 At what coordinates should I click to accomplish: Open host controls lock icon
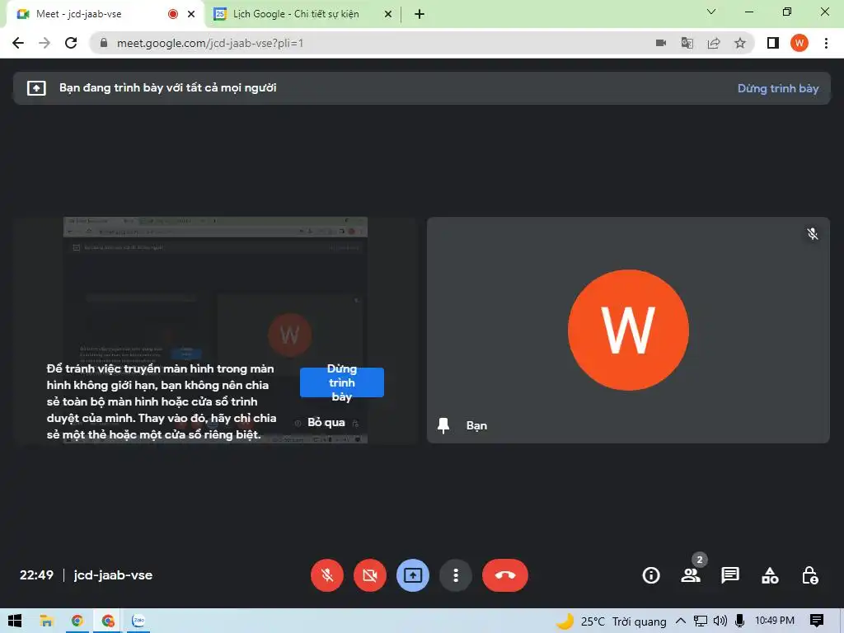point(809,575)
